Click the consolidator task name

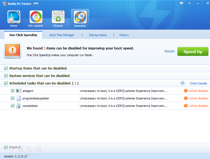point(30,106)
